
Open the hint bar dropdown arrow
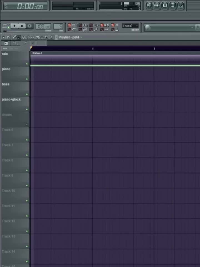[192, 28]
